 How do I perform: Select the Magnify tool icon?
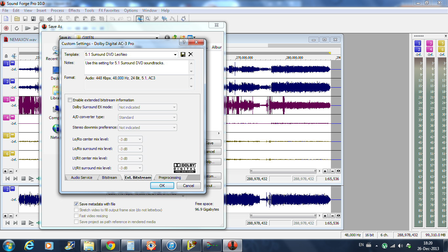tap(148, 19)
